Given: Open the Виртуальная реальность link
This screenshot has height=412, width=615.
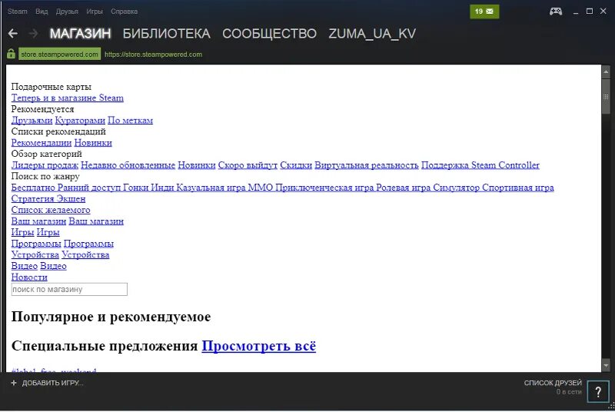Looking at the screenshot, I should pos(367,165).
